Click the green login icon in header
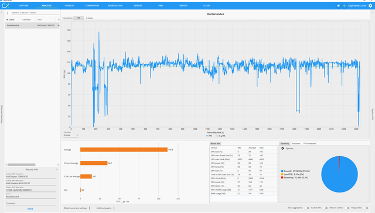This screenshot has height=213, width=375. (344, 6)
